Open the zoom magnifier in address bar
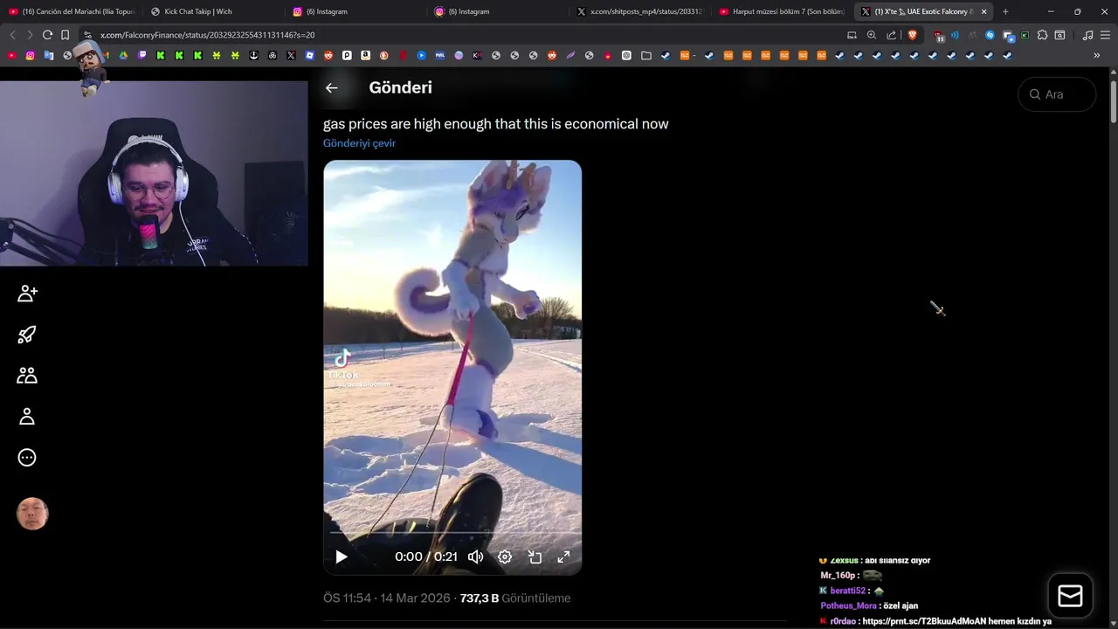Screen dimensions: 1118x629 [x=872, y=35]
